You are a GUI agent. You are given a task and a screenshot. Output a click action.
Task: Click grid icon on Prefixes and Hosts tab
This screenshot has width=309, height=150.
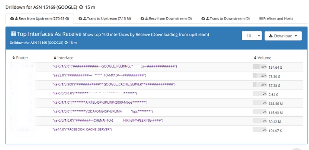261,18
